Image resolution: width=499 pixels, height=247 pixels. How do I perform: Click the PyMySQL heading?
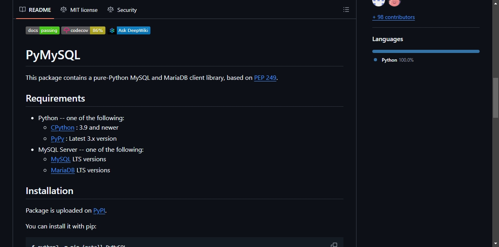[53, 55]
